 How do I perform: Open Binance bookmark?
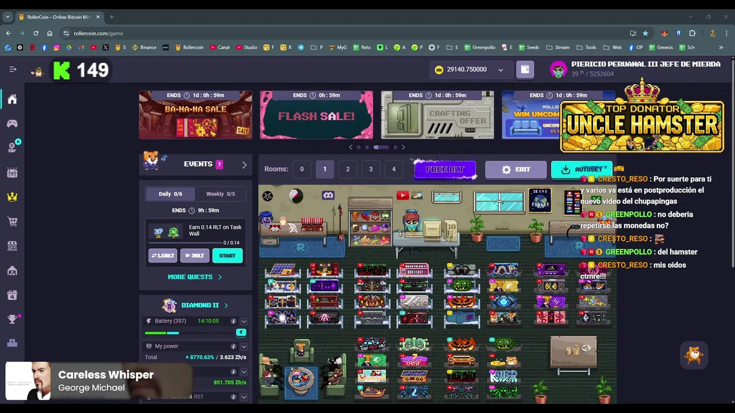[x=144, y=47]
